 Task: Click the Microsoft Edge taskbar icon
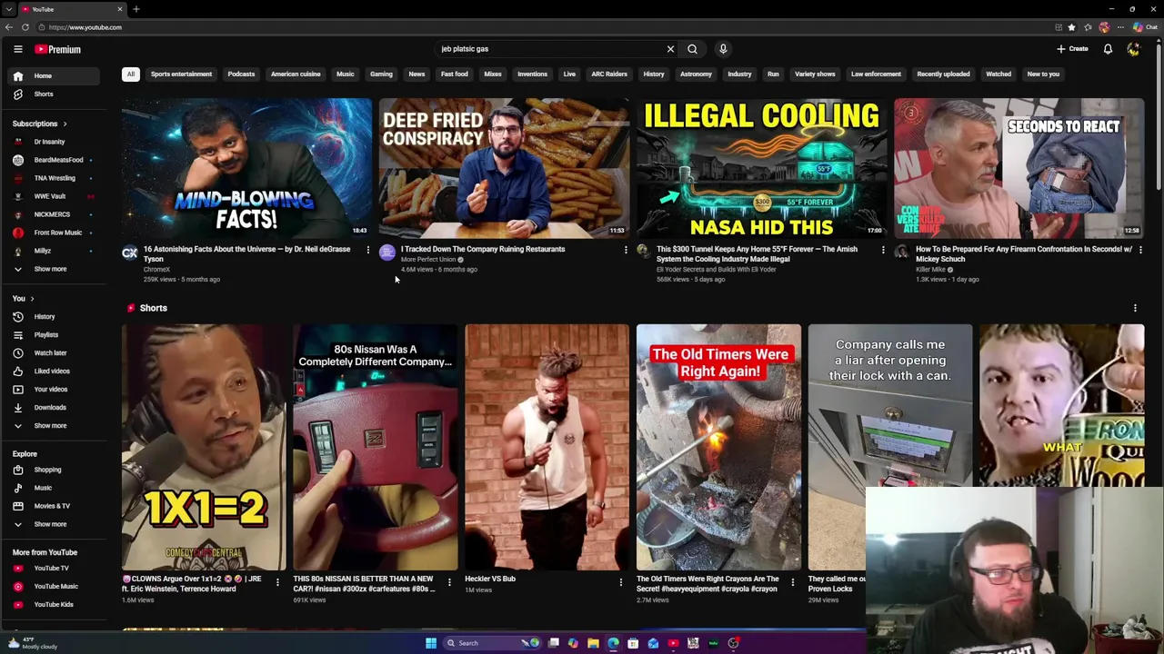(x=613, y=643)
